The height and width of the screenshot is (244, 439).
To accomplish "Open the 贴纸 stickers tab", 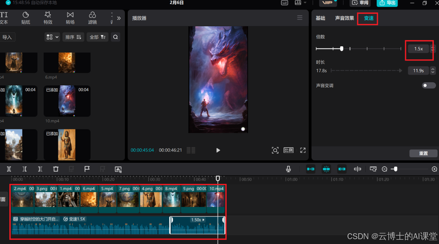I will pos(26,18).
